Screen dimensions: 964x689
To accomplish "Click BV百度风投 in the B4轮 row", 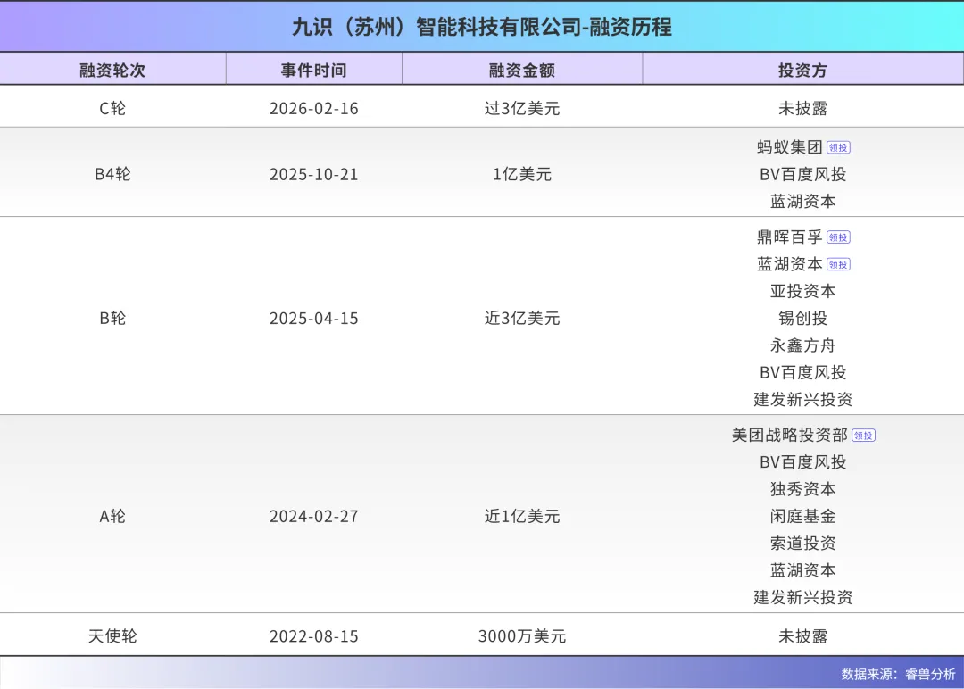I will point(803,174).
